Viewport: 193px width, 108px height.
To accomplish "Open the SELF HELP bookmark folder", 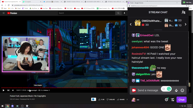I will 68,8.
